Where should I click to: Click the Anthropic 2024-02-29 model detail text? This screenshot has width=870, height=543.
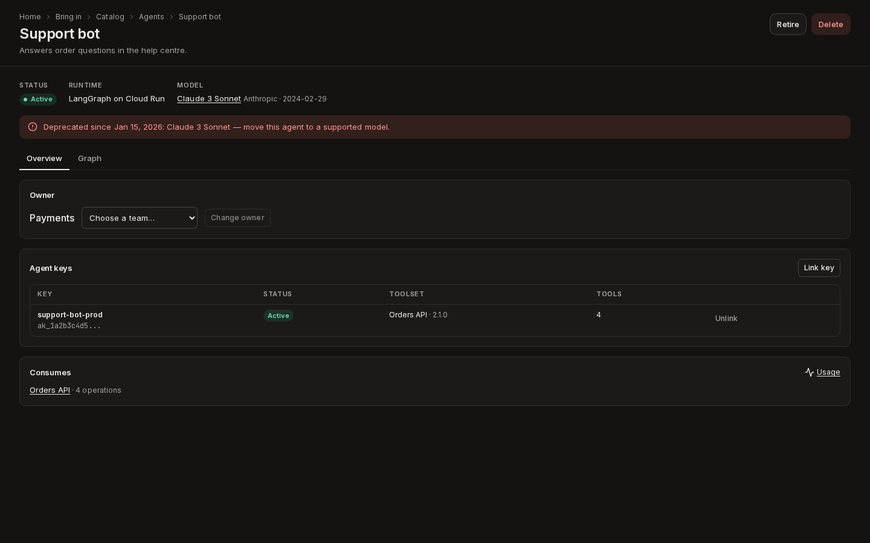[x=285, y=99]
